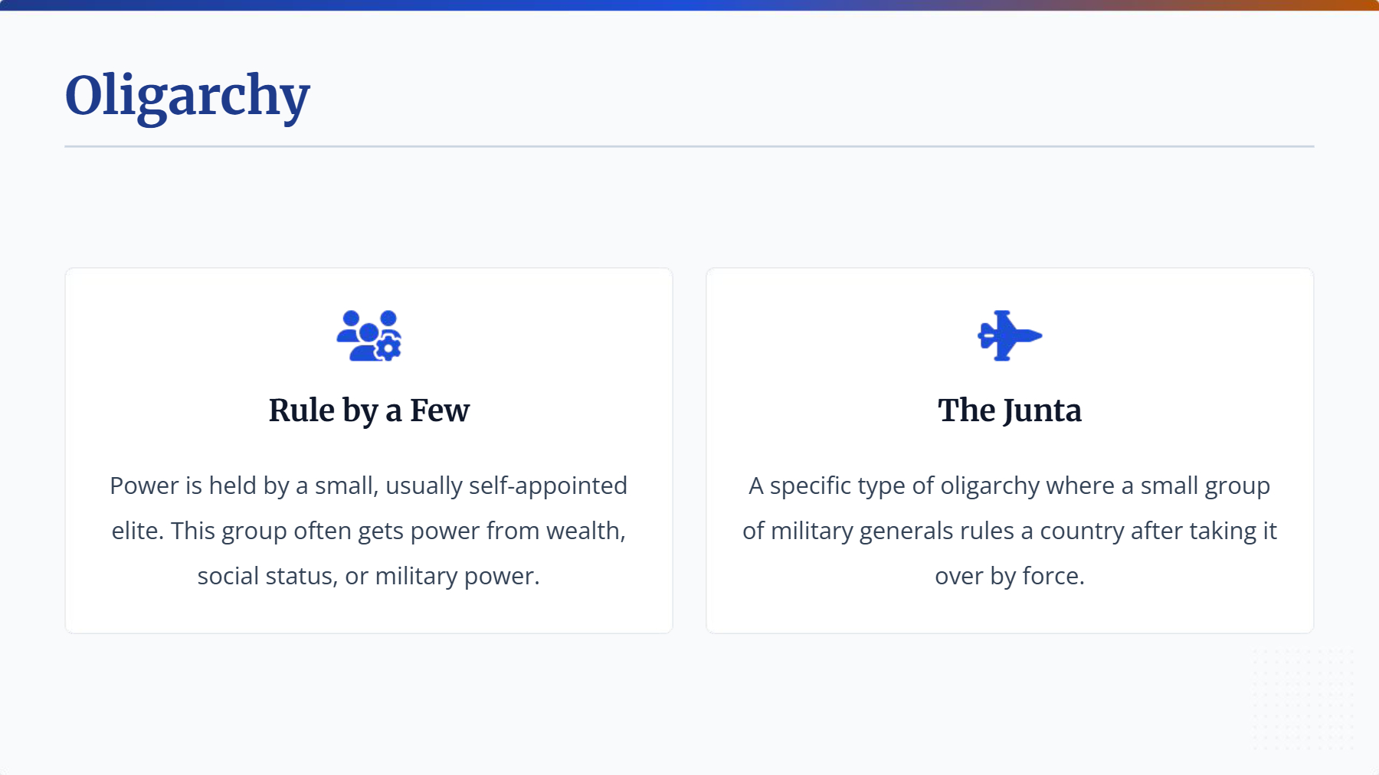The image size is (1379, 775).
Task: Click the line starting "A specific type"
Action: [1010, 486]
